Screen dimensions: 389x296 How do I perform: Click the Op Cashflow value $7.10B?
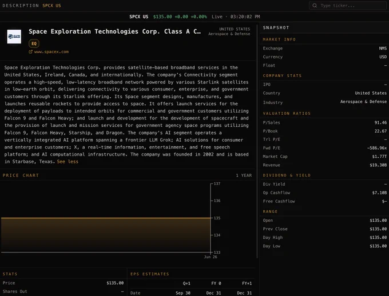379,193
